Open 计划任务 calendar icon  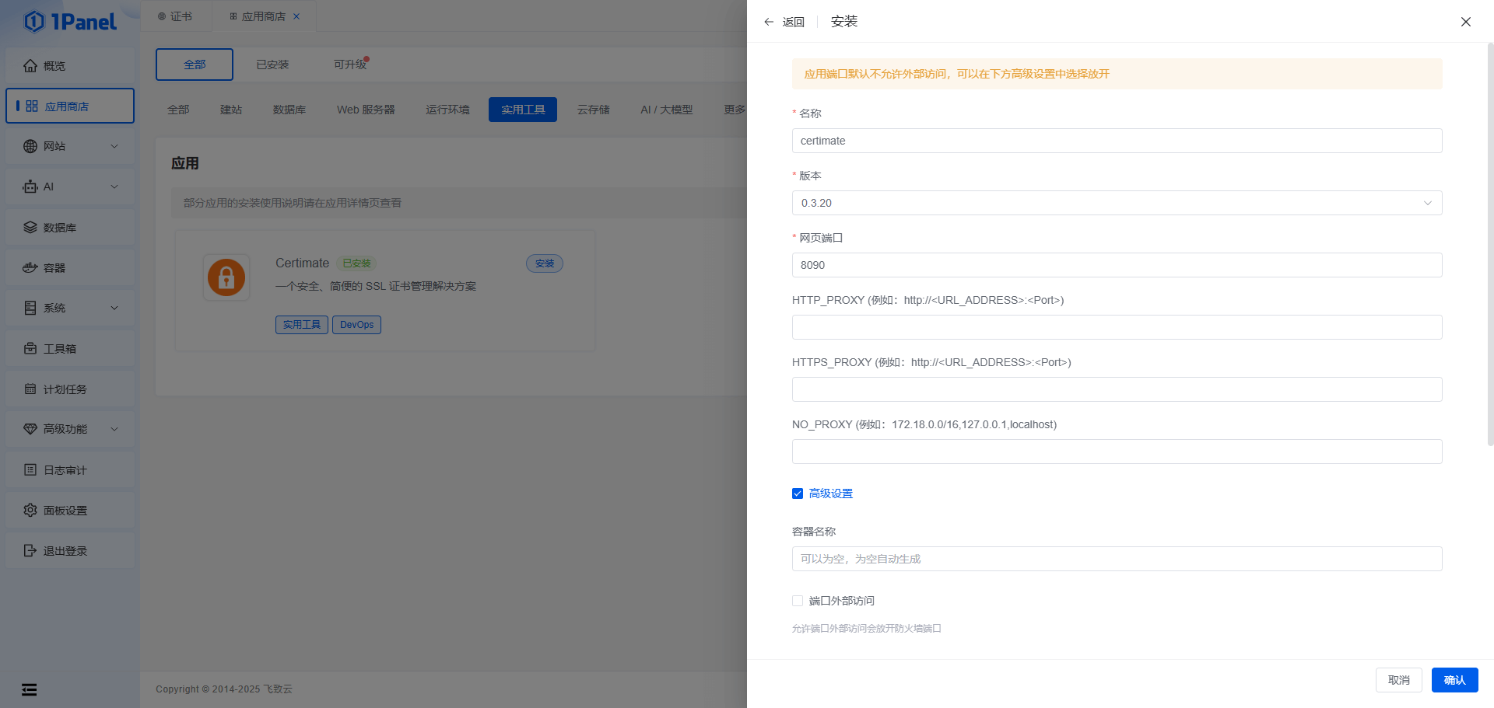click(x=30, y=389)
